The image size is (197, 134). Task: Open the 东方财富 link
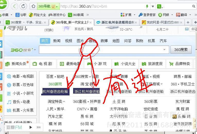pos(183,101)
